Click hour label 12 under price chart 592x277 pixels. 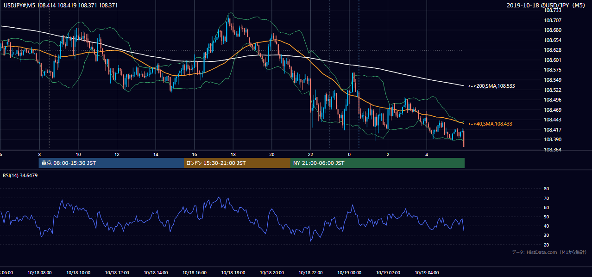(x=117, y=155)
